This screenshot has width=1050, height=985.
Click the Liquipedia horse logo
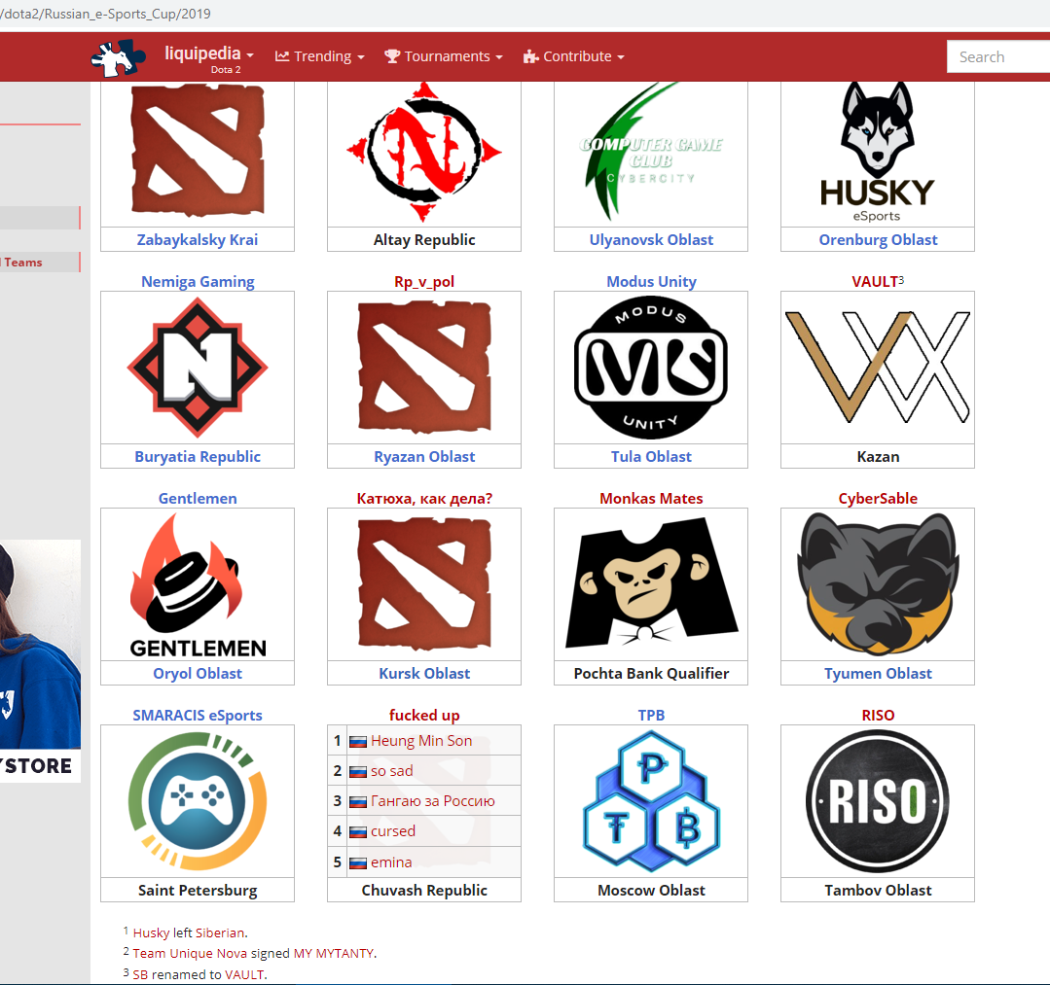(118, 57)
